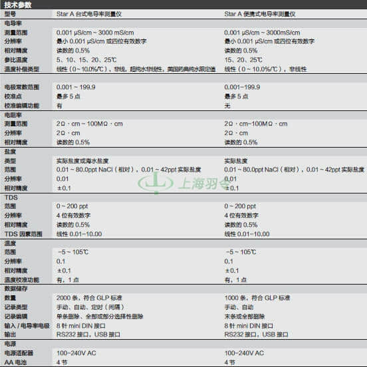Click the AA 电池 row label

(x=15, y=362)
